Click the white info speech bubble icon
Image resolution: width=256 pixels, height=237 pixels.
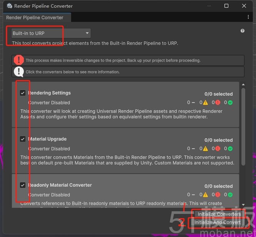point(19,72)
